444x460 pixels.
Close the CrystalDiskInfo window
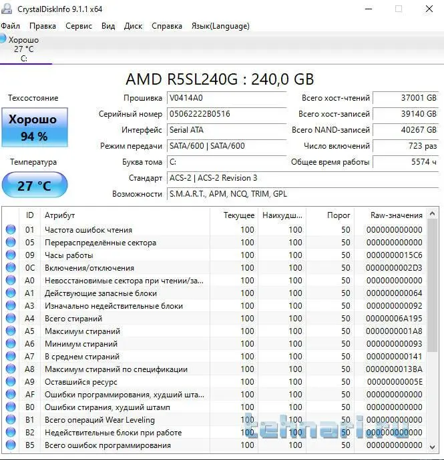pyautogui.click(x=429, y=9)
